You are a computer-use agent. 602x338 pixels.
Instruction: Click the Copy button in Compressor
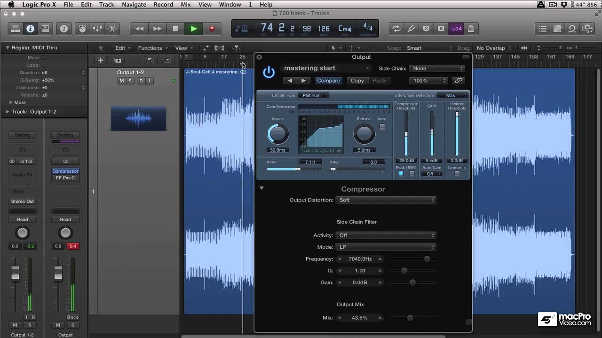pyautogui.click(x=357, y=81)
